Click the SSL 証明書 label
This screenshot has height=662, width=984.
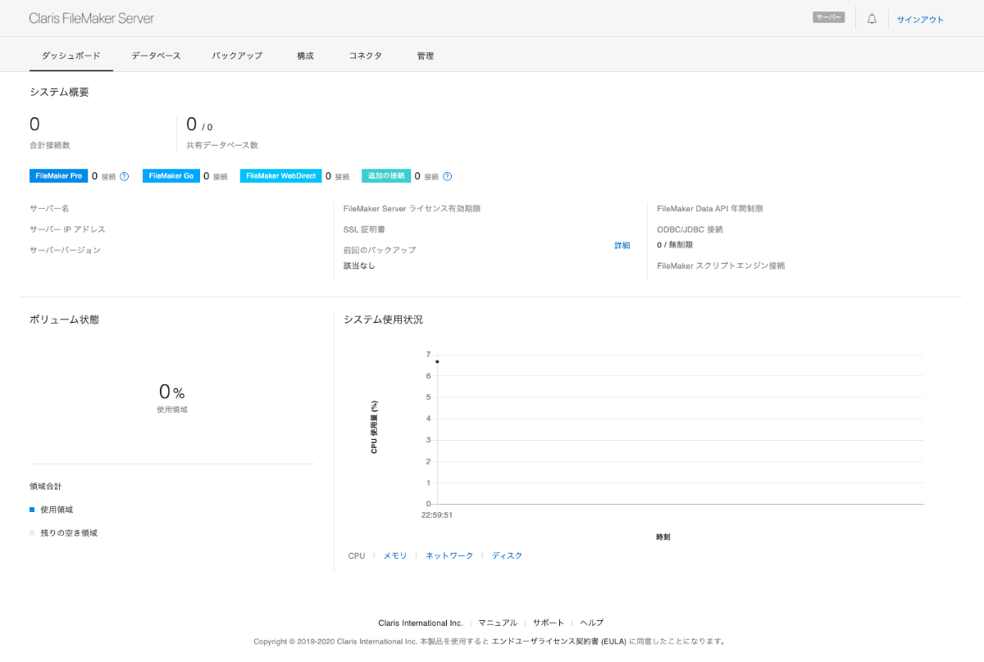(x=364, y=229)
